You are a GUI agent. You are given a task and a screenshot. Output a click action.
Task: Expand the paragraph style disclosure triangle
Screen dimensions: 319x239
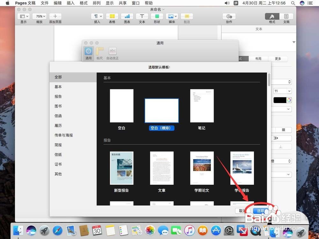[294, 42]
